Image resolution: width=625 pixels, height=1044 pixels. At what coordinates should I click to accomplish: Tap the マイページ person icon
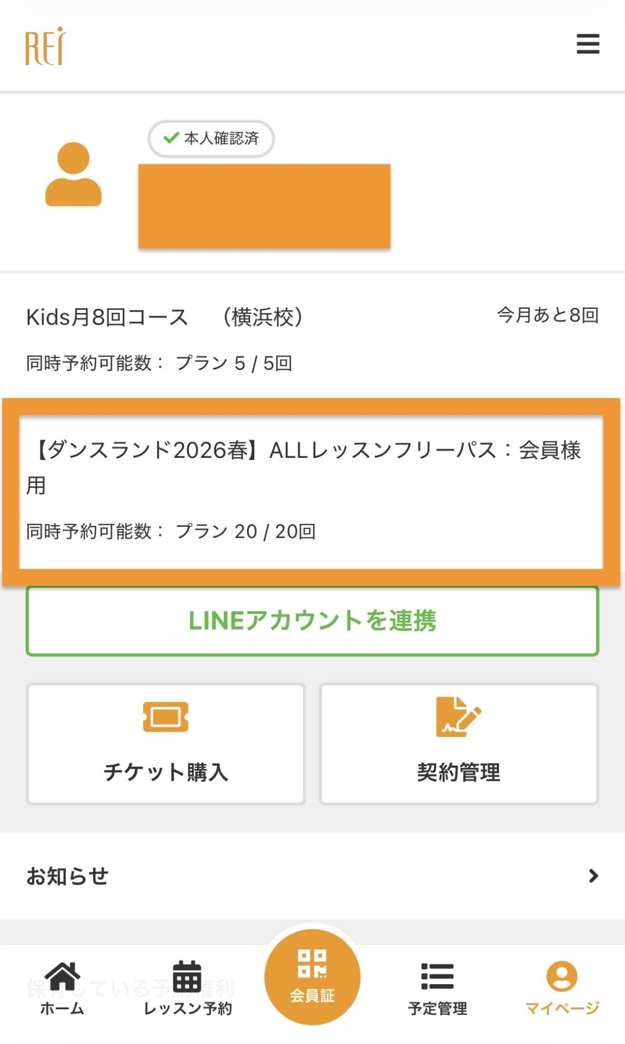point(562,976)
